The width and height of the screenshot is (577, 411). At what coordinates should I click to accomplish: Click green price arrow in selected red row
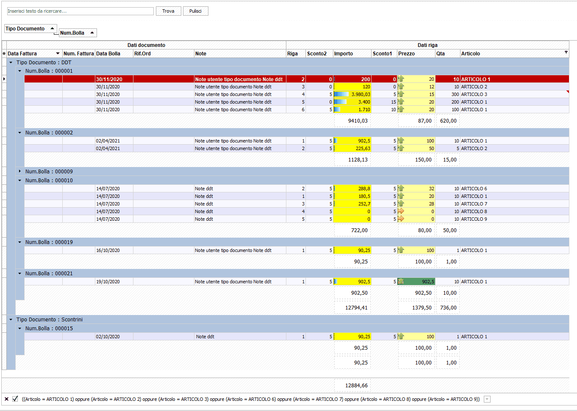[x=401, y=79]
